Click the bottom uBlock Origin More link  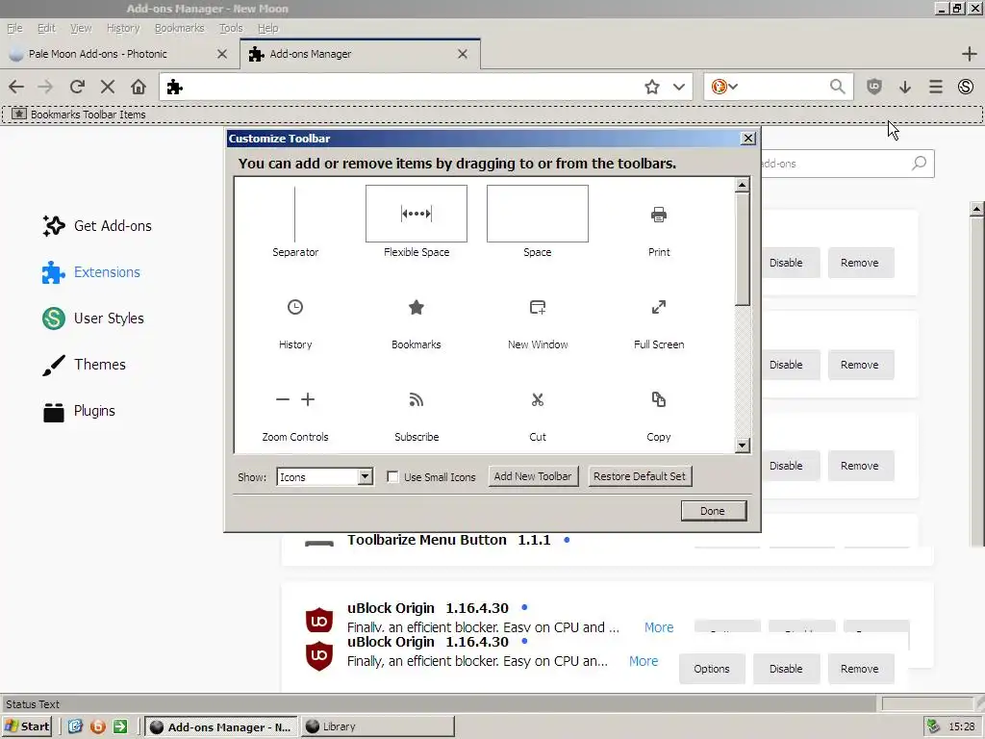click(x=644, y=661)
